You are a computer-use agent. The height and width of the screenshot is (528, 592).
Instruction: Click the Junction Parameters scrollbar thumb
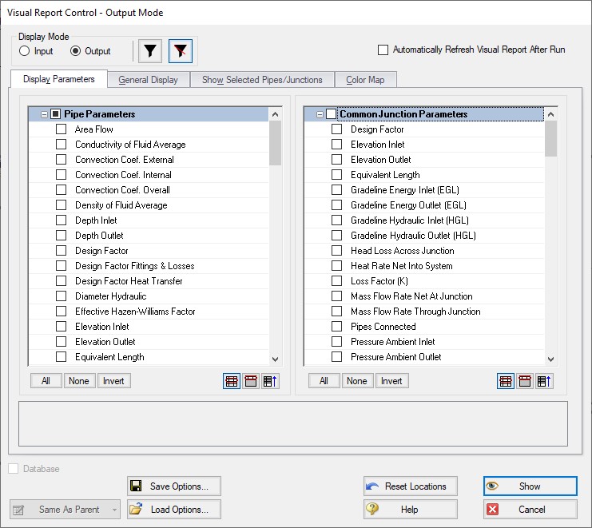pos(550,138)
